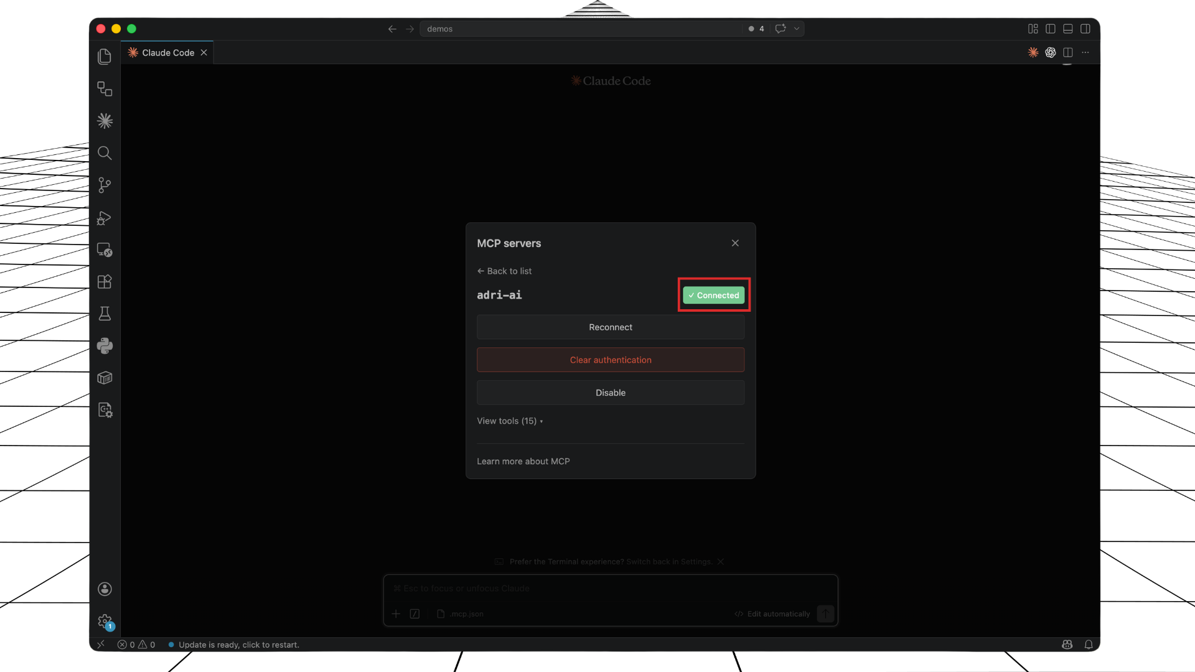
Task: Click the Reconnect button
Action: coord(610,327)
